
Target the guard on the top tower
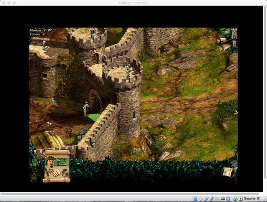pyautogui.click(x=93, y=33)
